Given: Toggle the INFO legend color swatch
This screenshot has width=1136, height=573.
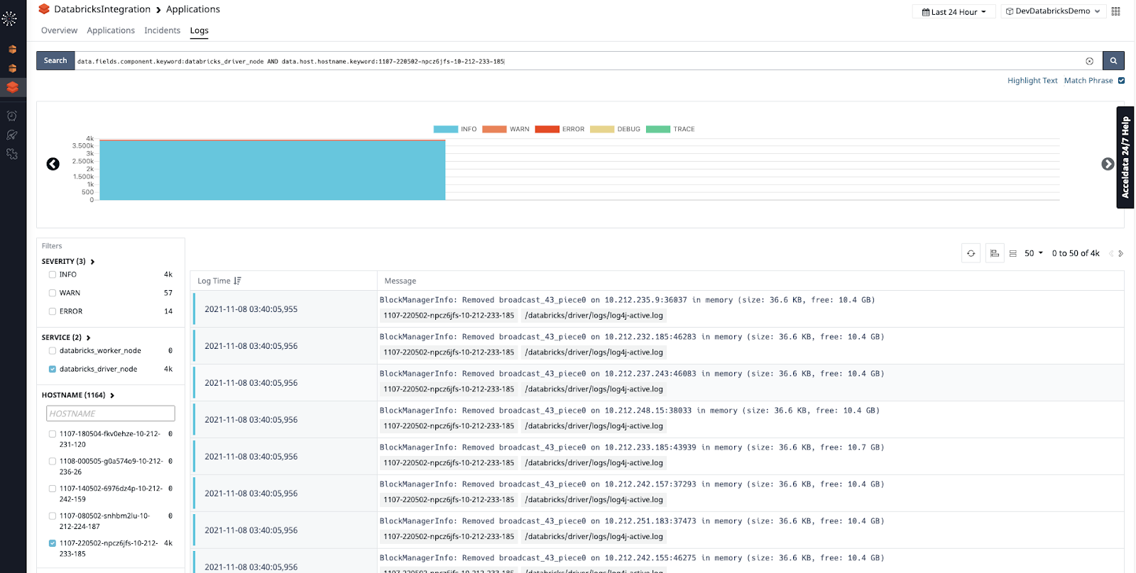Looking at the screenshot, I should click(446, 129).
